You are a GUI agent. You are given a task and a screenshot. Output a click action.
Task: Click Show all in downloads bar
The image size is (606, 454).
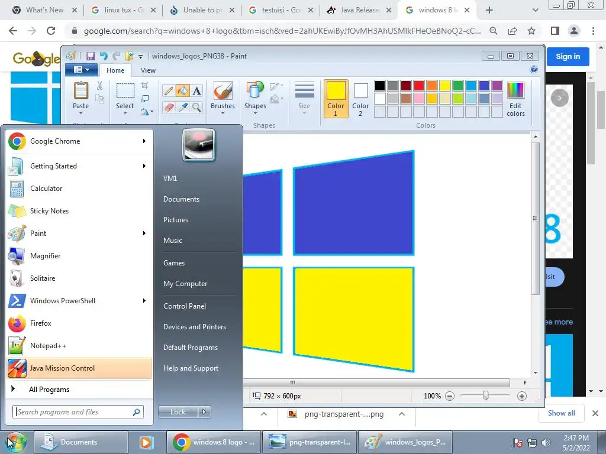(561, 413)
